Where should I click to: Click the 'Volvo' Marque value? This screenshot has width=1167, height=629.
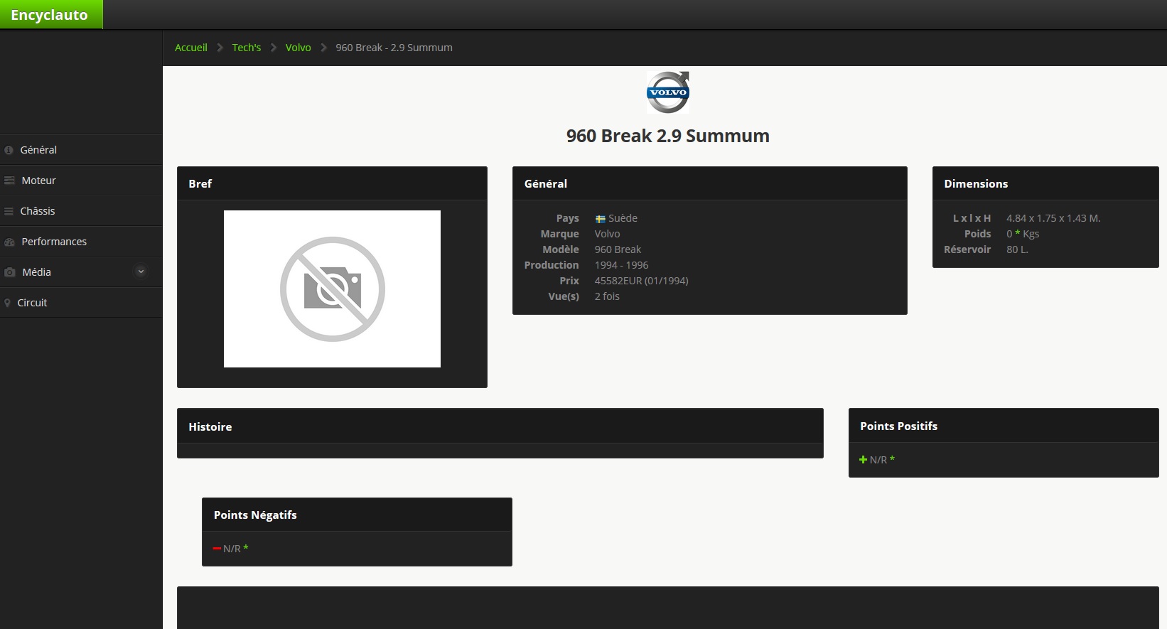click(607, 234)
